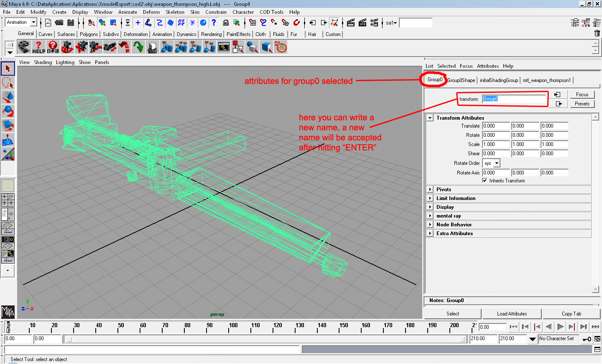This screenshot has width=602, height=364.
Task: Create a new scene from status line
Action: coord(48,23)
